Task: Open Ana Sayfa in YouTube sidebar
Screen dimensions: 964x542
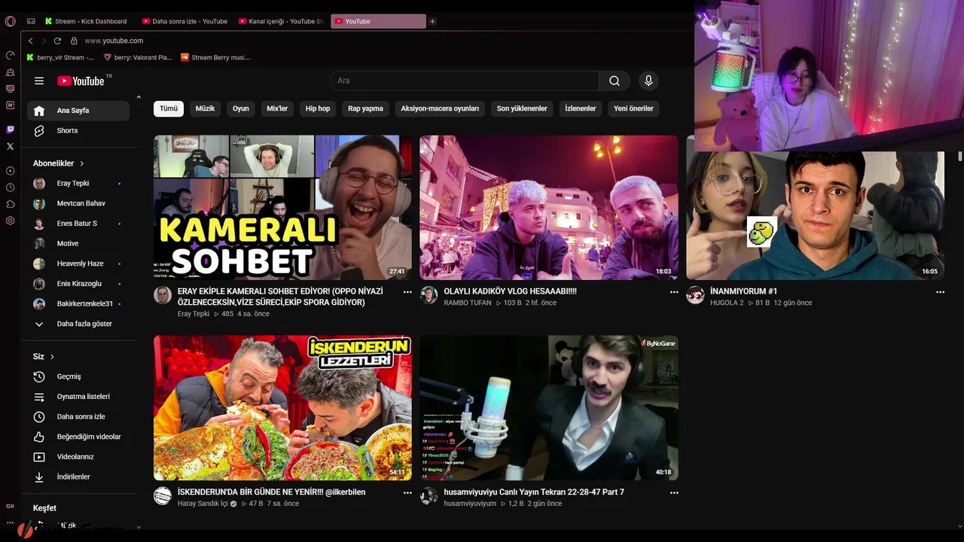Action: 78,111
